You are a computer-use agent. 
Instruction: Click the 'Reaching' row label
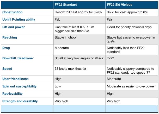[10, 37]
